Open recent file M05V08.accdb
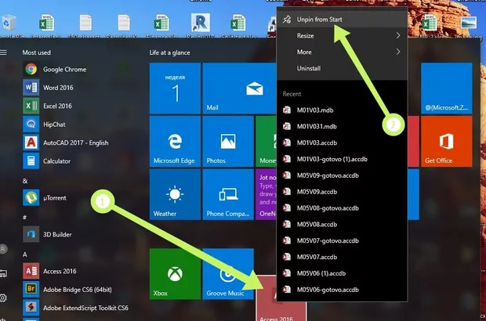Screen dimensions: 486x321 click(342, 225)
